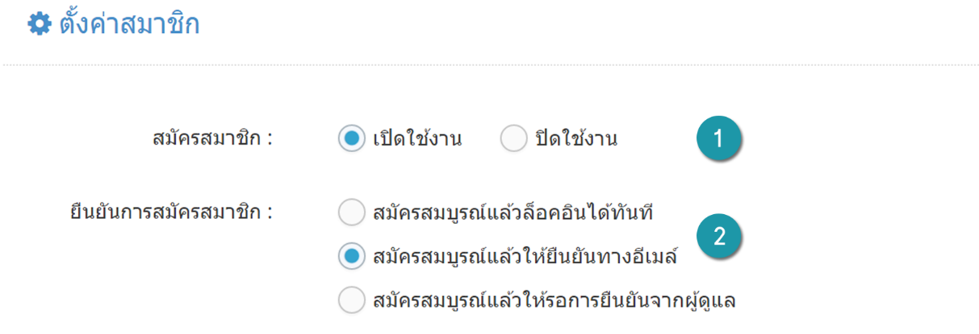Click the ยืนยันทางอีเมล์ option label text
Viewport: 979px width, 334px height.
[x=525, y=258]
